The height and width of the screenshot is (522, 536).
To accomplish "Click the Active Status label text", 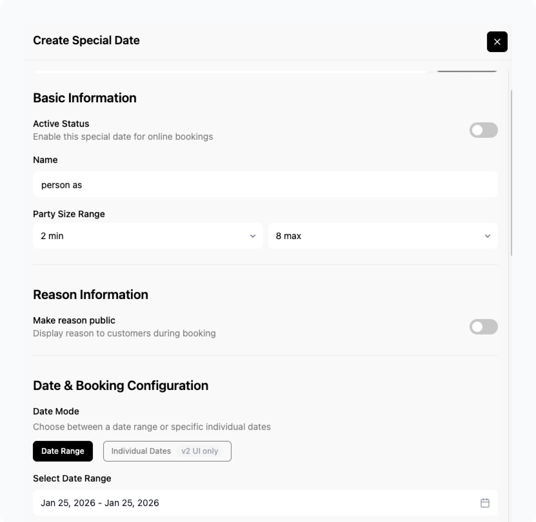I will click(x=61, y=124).
